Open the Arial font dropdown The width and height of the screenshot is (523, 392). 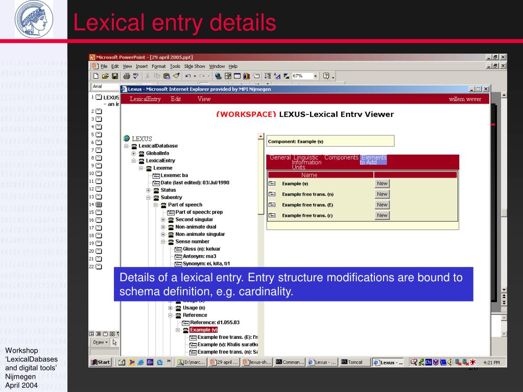click(105, 86)
